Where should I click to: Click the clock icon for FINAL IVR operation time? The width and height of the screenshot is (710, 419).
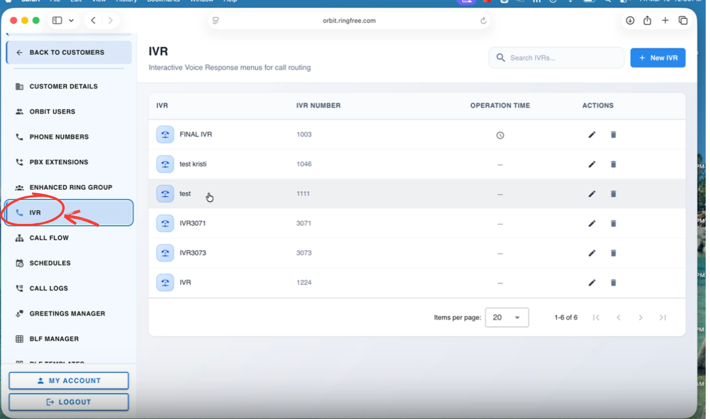[x=500, y=135]
